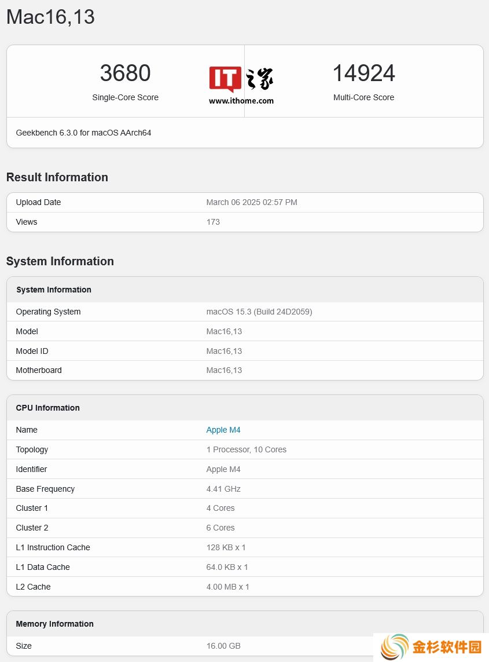Select the 4.00 MB x 1 value

[228, 587]
